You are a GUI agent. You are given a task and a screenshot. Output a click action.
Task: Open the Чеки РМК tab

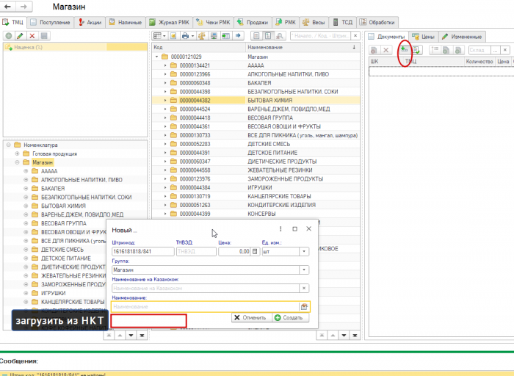tap(213, 22)
